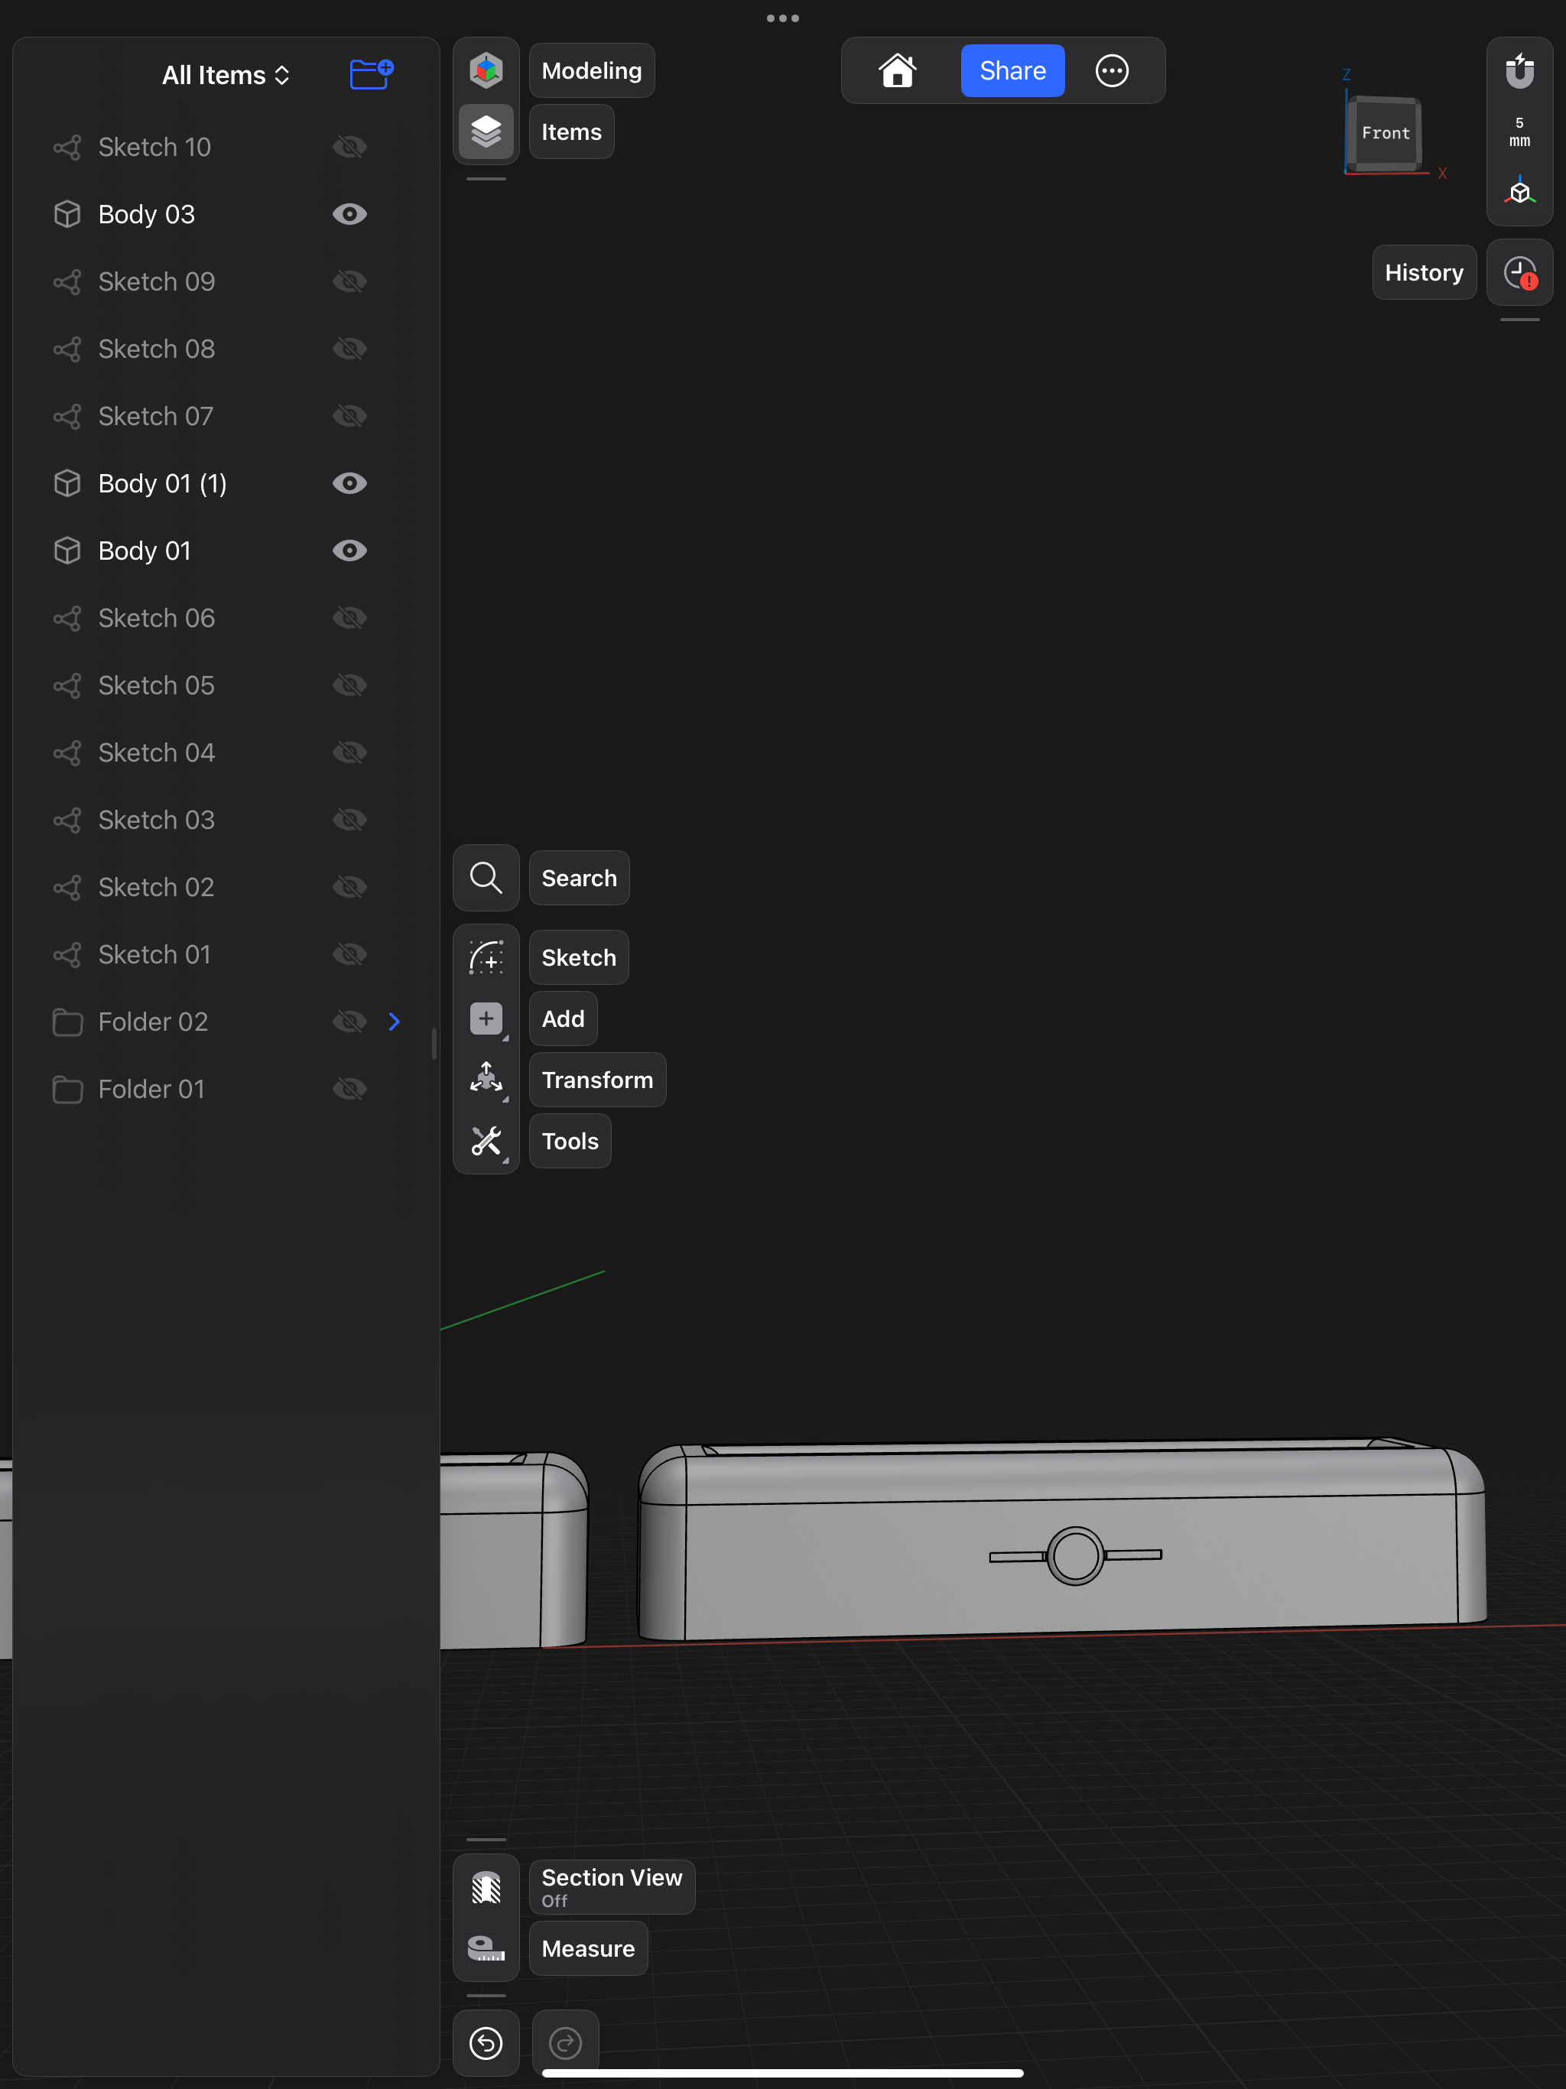Click the Front face of view cube

(x=1385, y=133)
